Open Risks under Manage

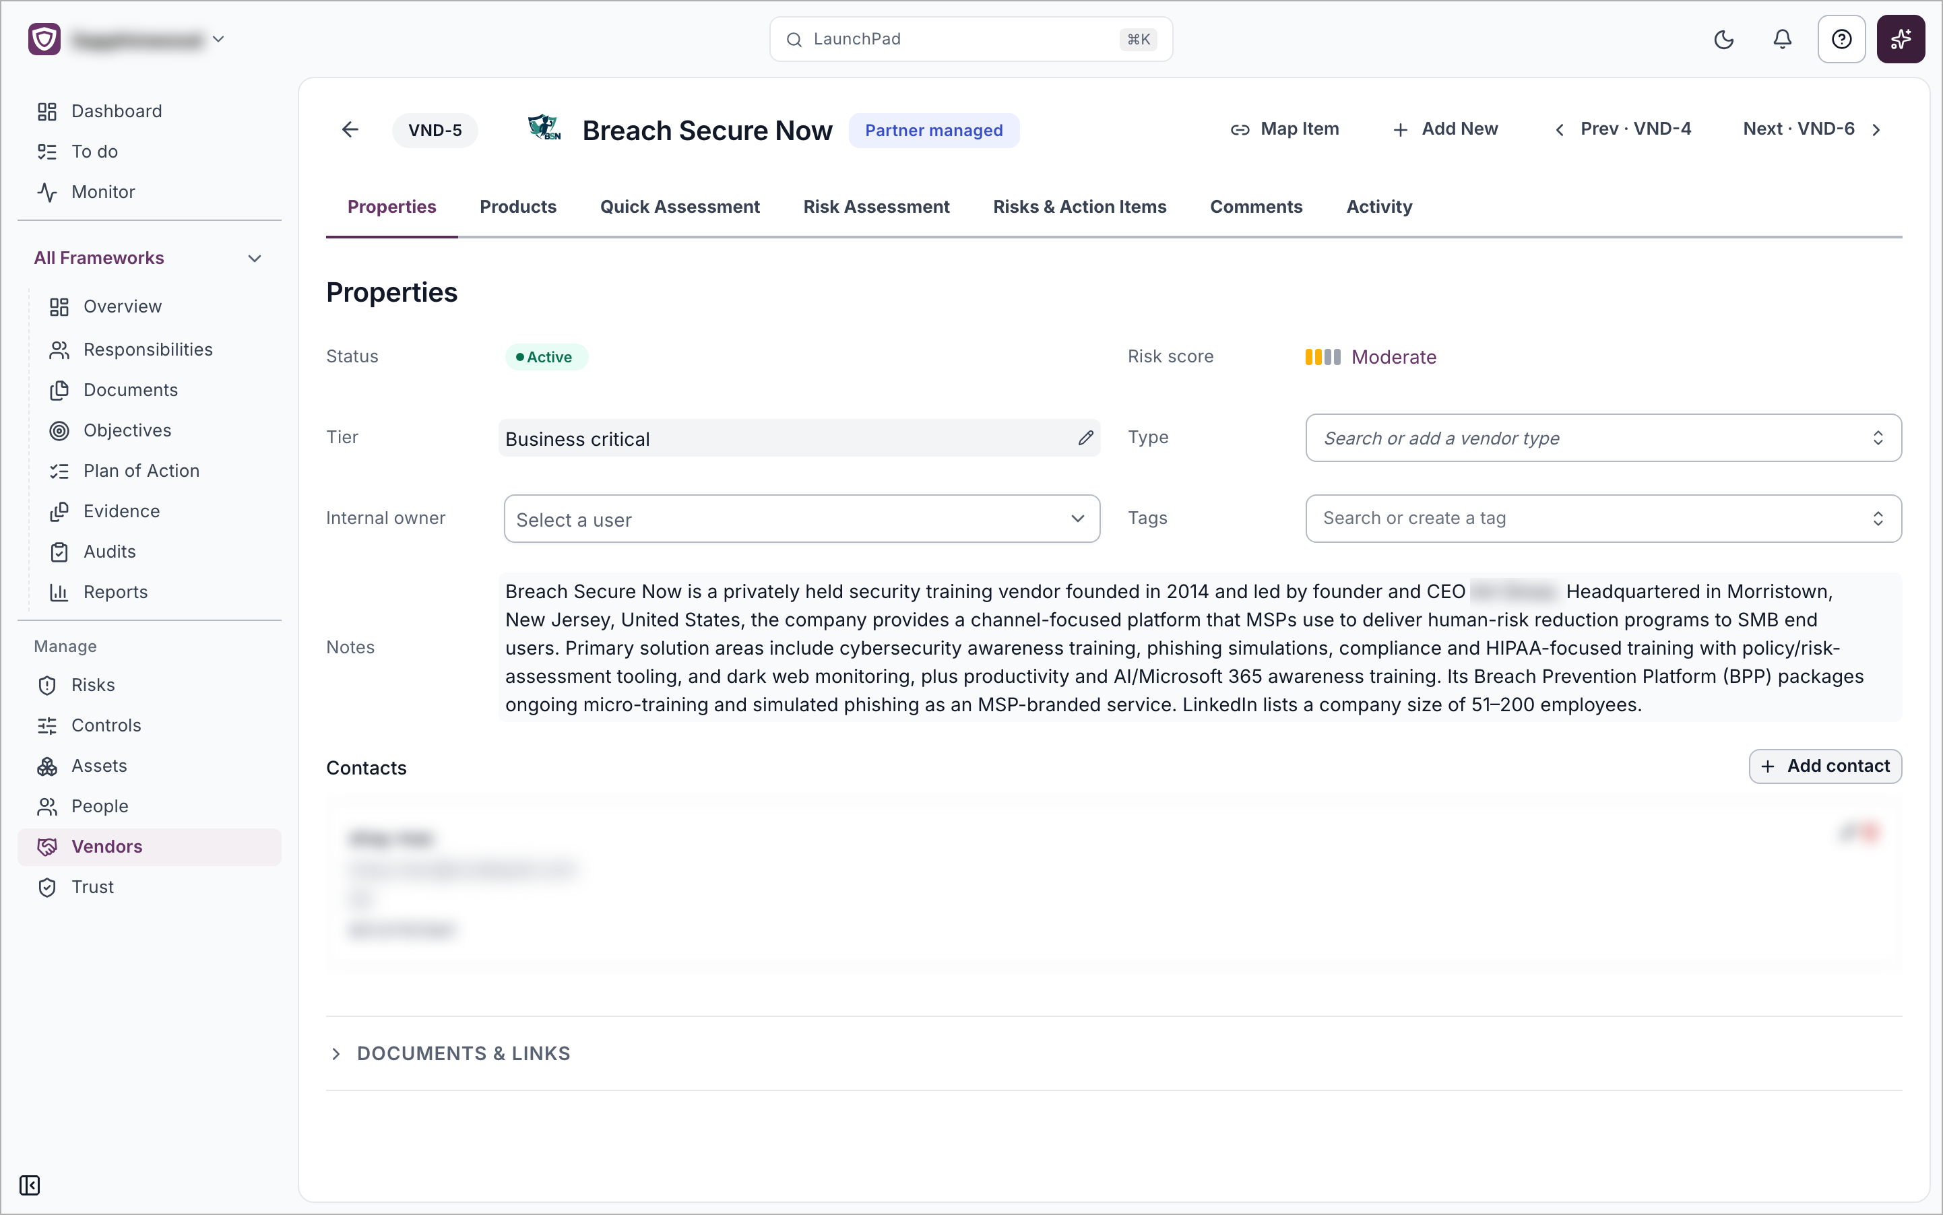pyautogui.click(x=150, y=685)
